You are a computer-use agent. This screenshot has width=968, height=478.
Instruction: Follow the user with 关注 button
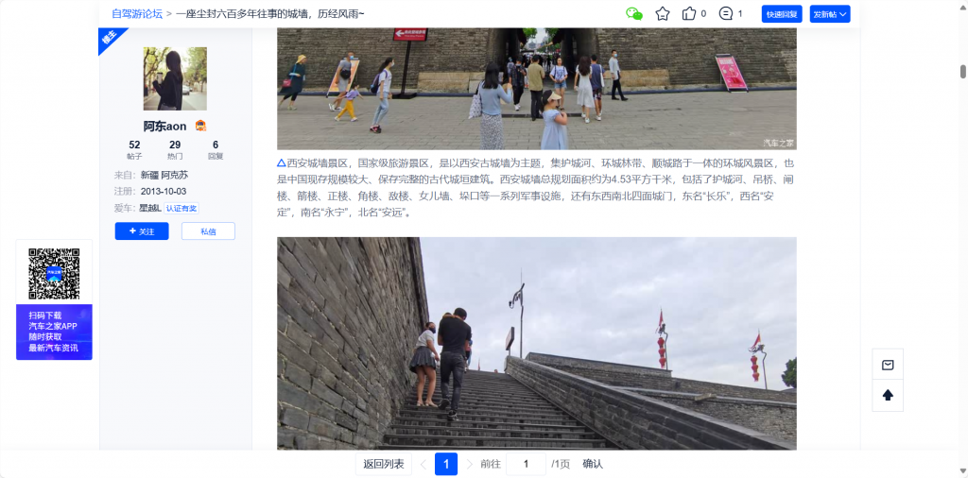pos(142,231)
